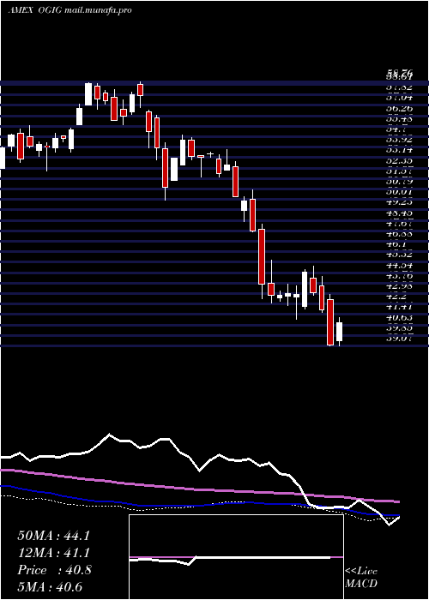Click the 53.92 price axis label
The height and width of the screenshot is (600, 429).
[x=399, y=140]
